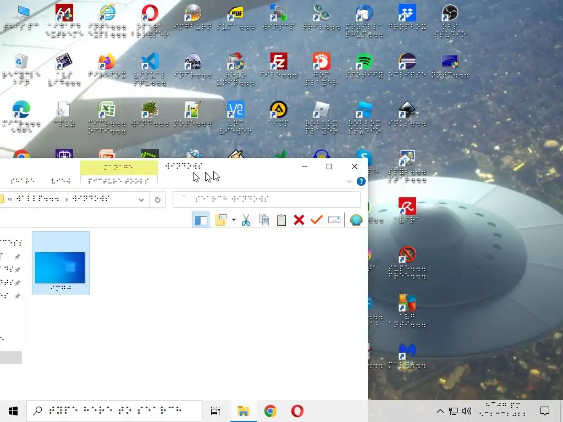Open the yellow highlighted contextual ribbon tab
563x422 pixels.
(x=119, y=167)
